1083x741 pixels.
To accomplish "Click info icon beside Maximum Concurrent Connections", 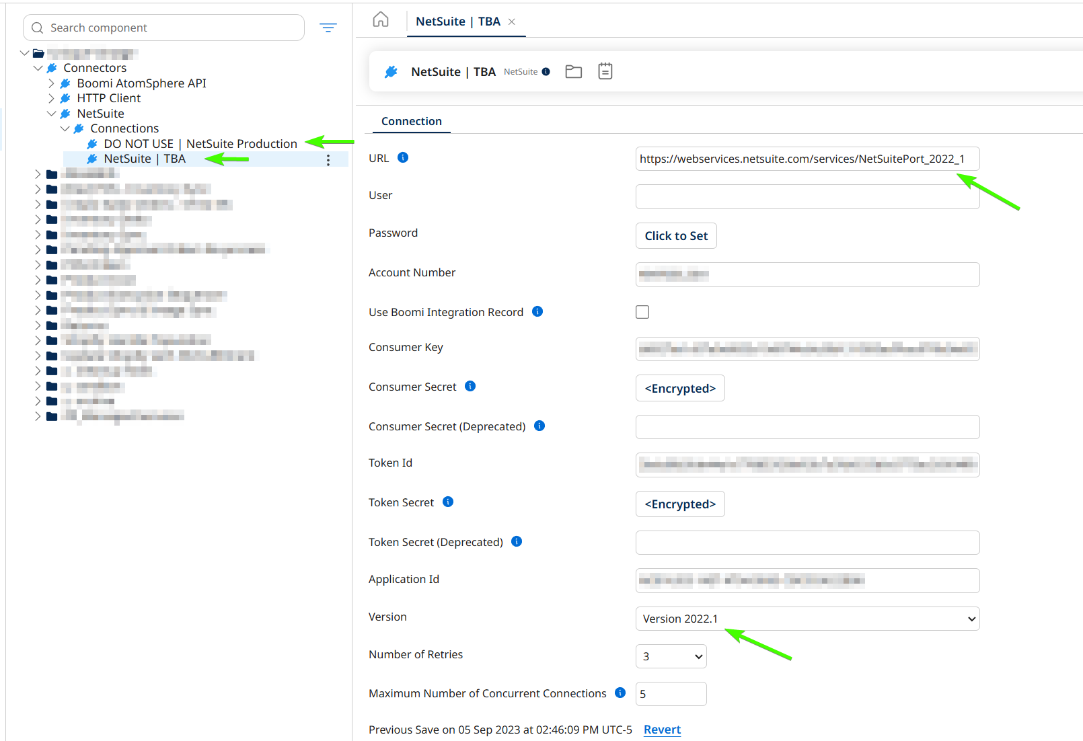I will (620, 693).
